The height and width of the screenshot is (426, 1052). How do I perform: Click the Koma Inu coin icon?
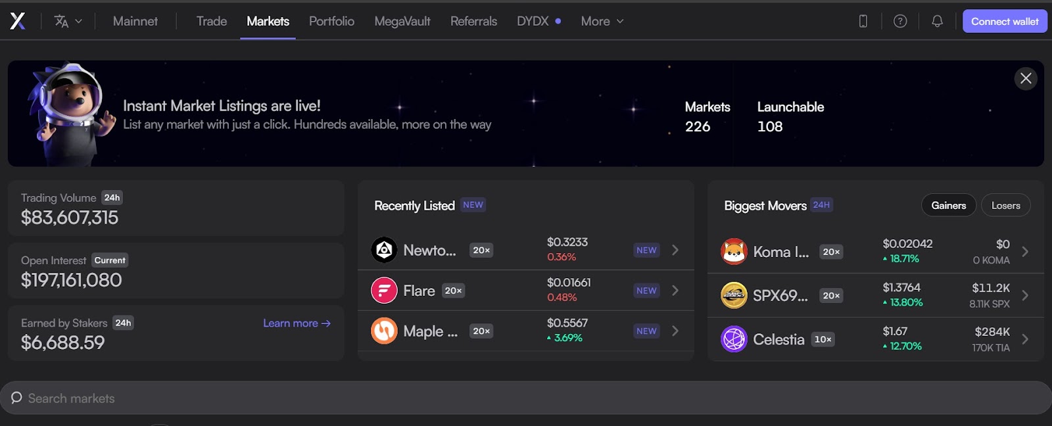click(734, 252)
